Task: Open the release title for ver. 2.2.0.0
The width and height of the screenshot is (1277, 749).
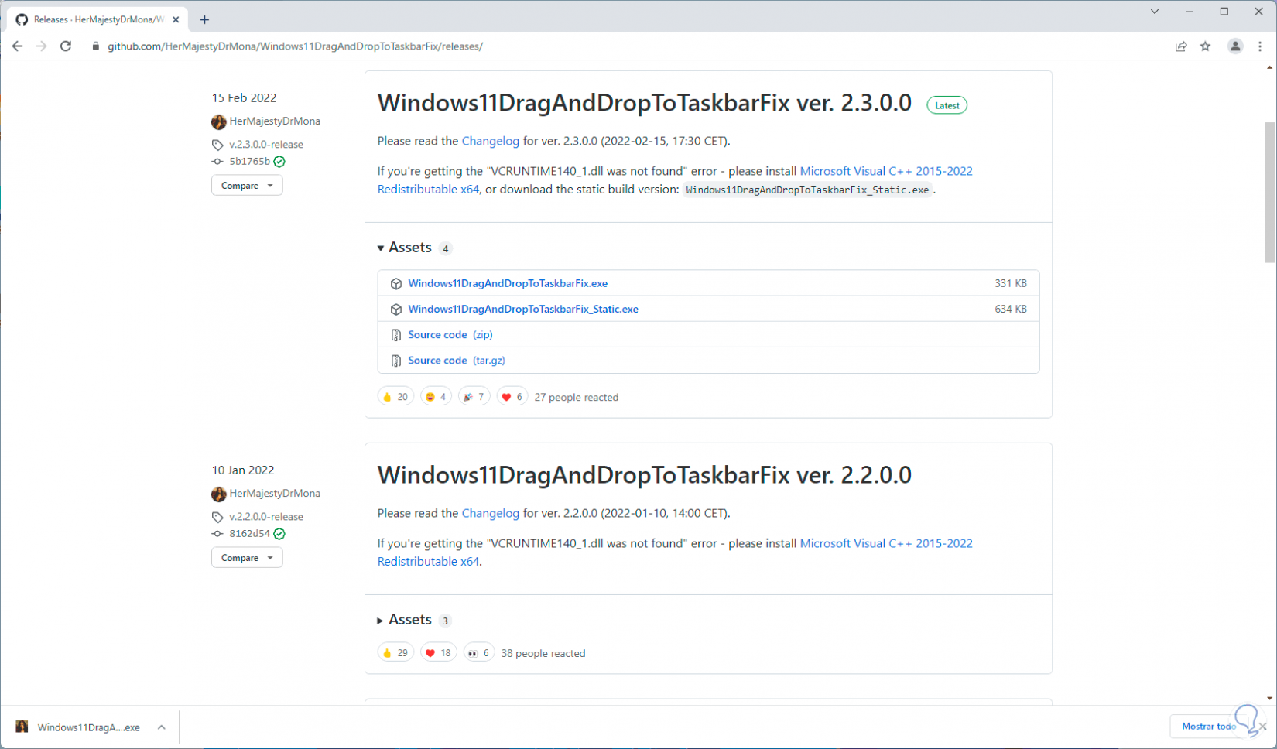Action: pos(645,475)
